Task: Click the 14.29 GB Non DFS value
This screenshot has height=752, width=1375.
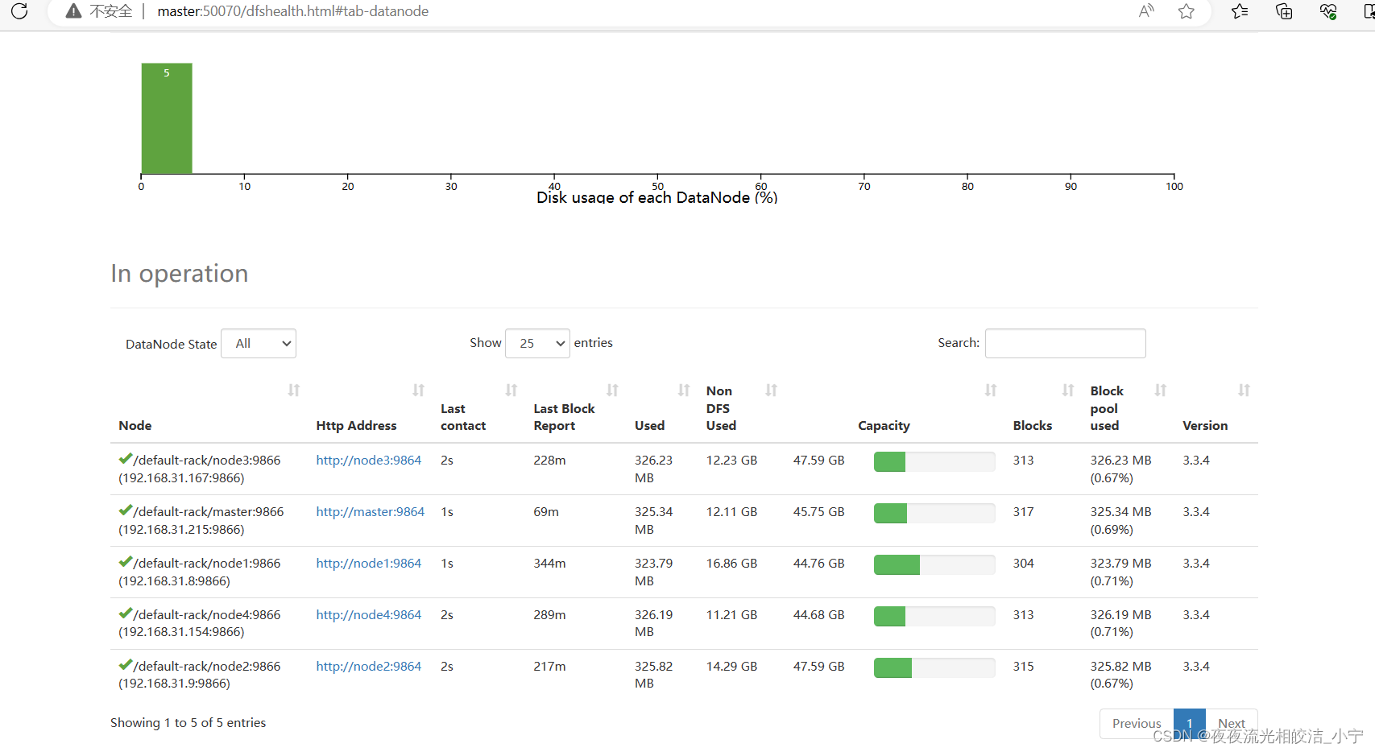Action: pyautogui.click(x=731, y=667)
